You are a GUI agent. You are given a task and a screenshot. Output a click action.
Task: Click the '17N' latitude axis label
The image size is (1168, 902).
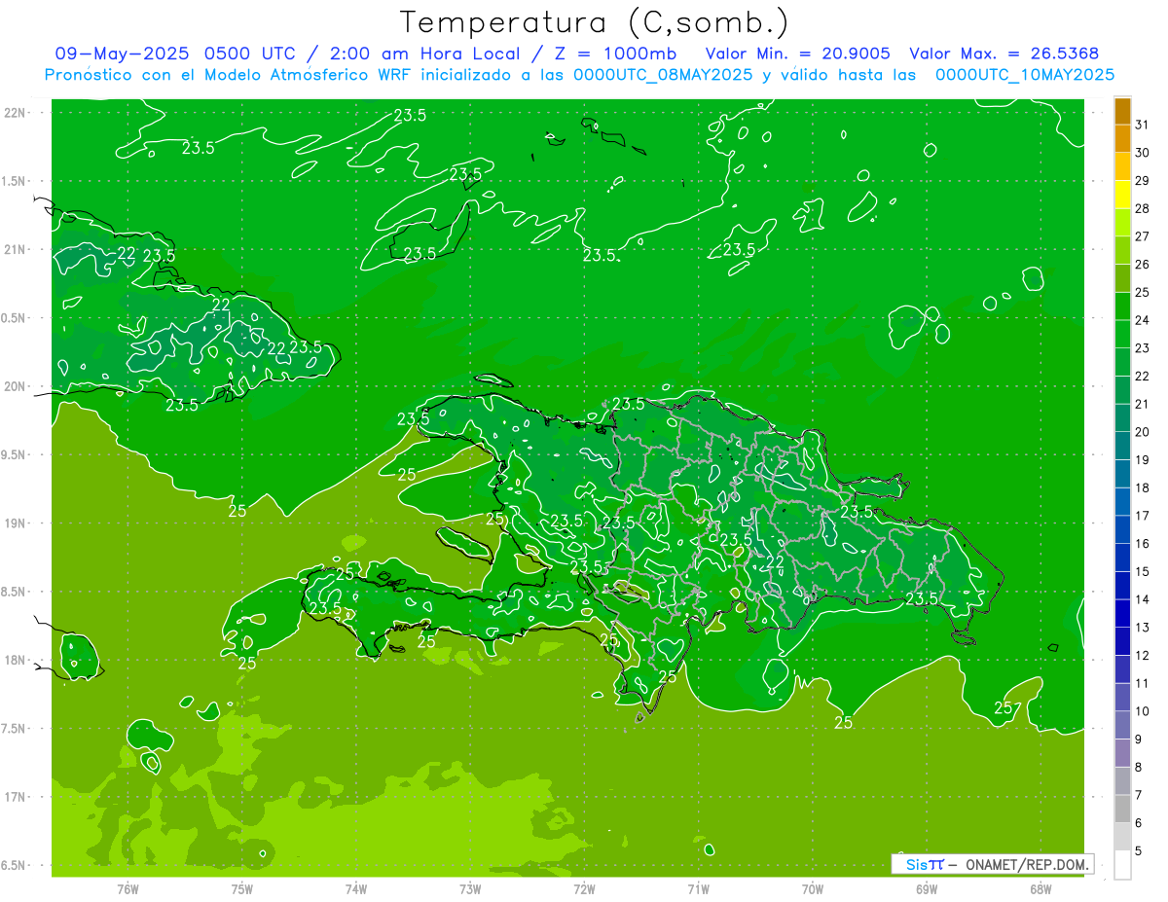pyautogui.click(x=16, y=797)
